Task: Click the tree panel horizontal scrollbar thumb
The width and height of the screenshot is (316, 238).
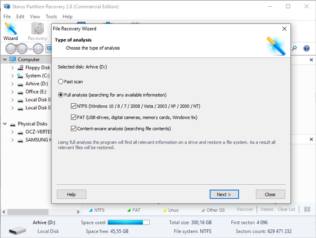Action: click(x=28, y=212)
